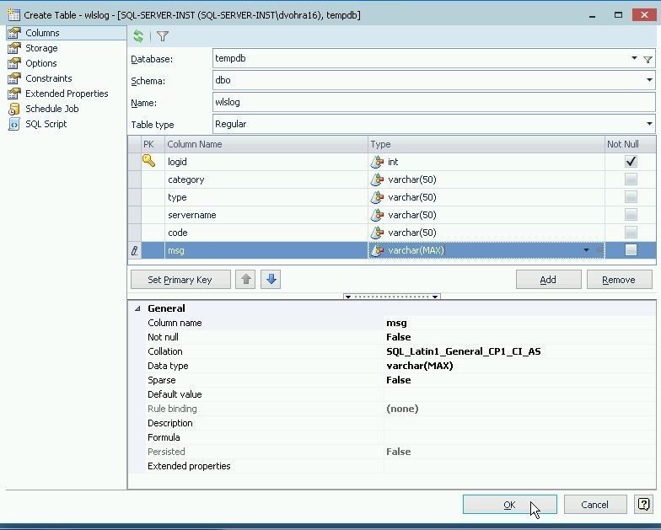Open the Table type dropdown
661x530 pixels.
click(x=648, y=124)
